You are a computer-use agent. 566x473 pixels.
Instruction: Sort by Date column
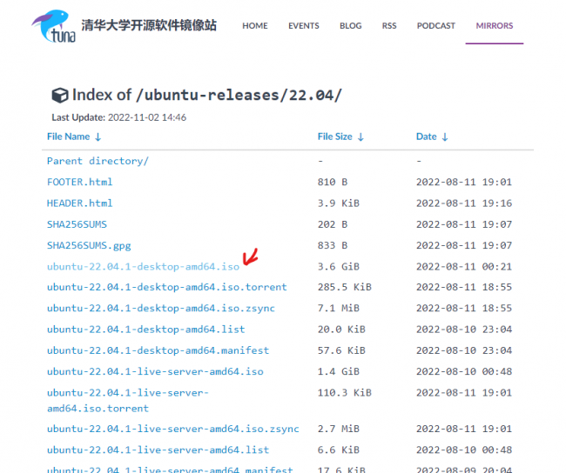point(432,137)
